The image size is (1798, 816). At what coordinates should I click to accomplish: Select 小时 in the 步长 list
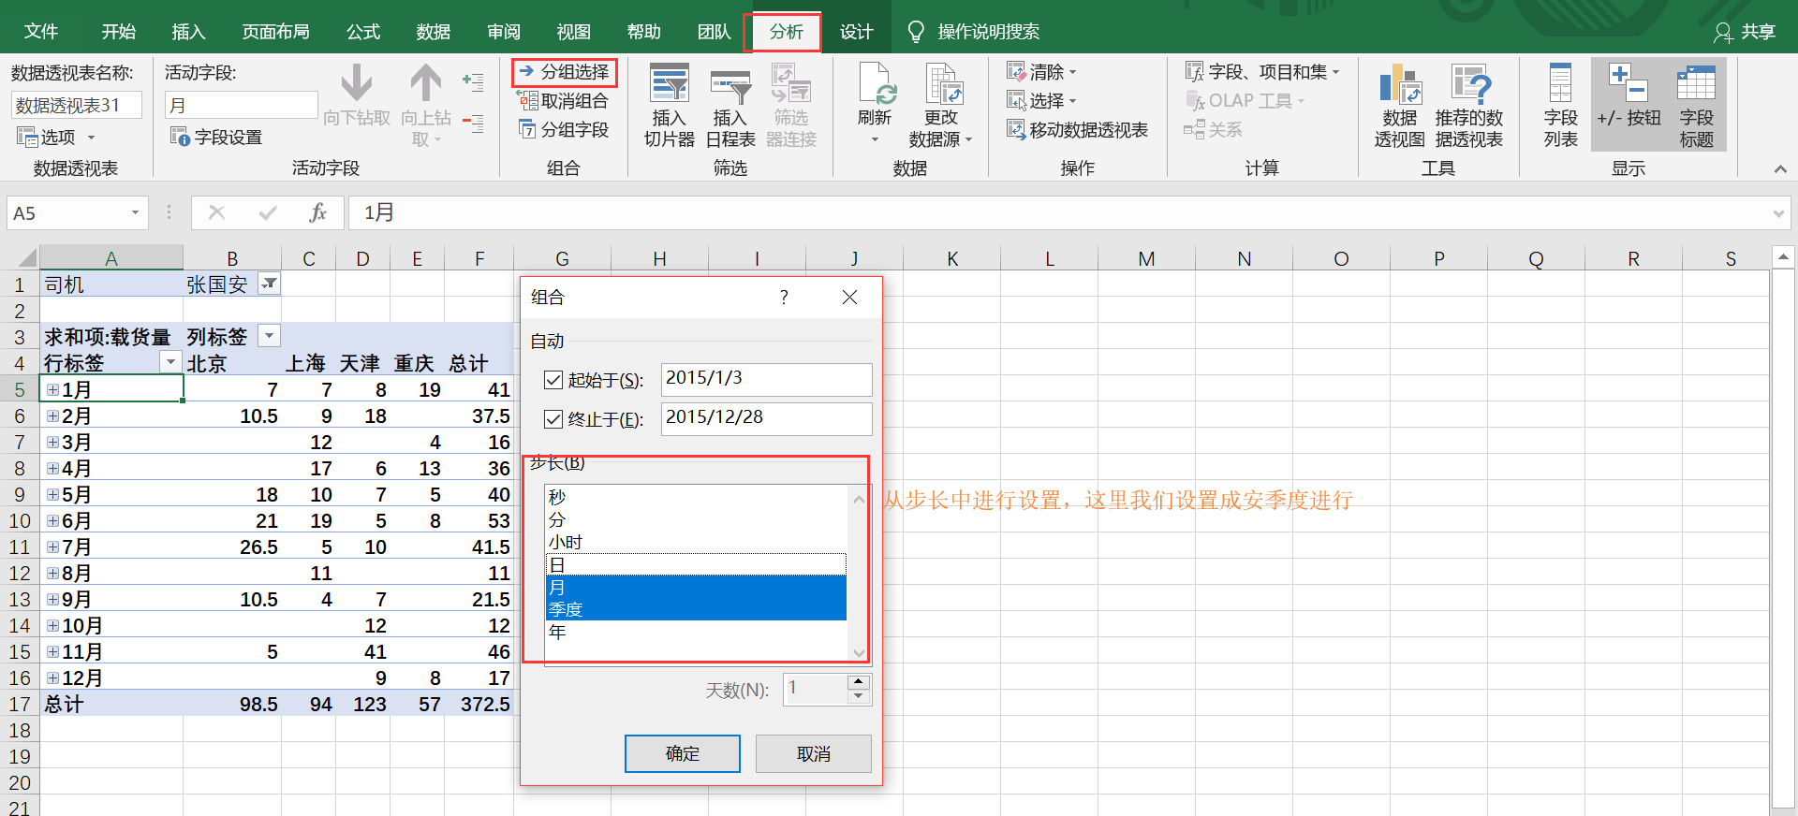tap(696, 542)
